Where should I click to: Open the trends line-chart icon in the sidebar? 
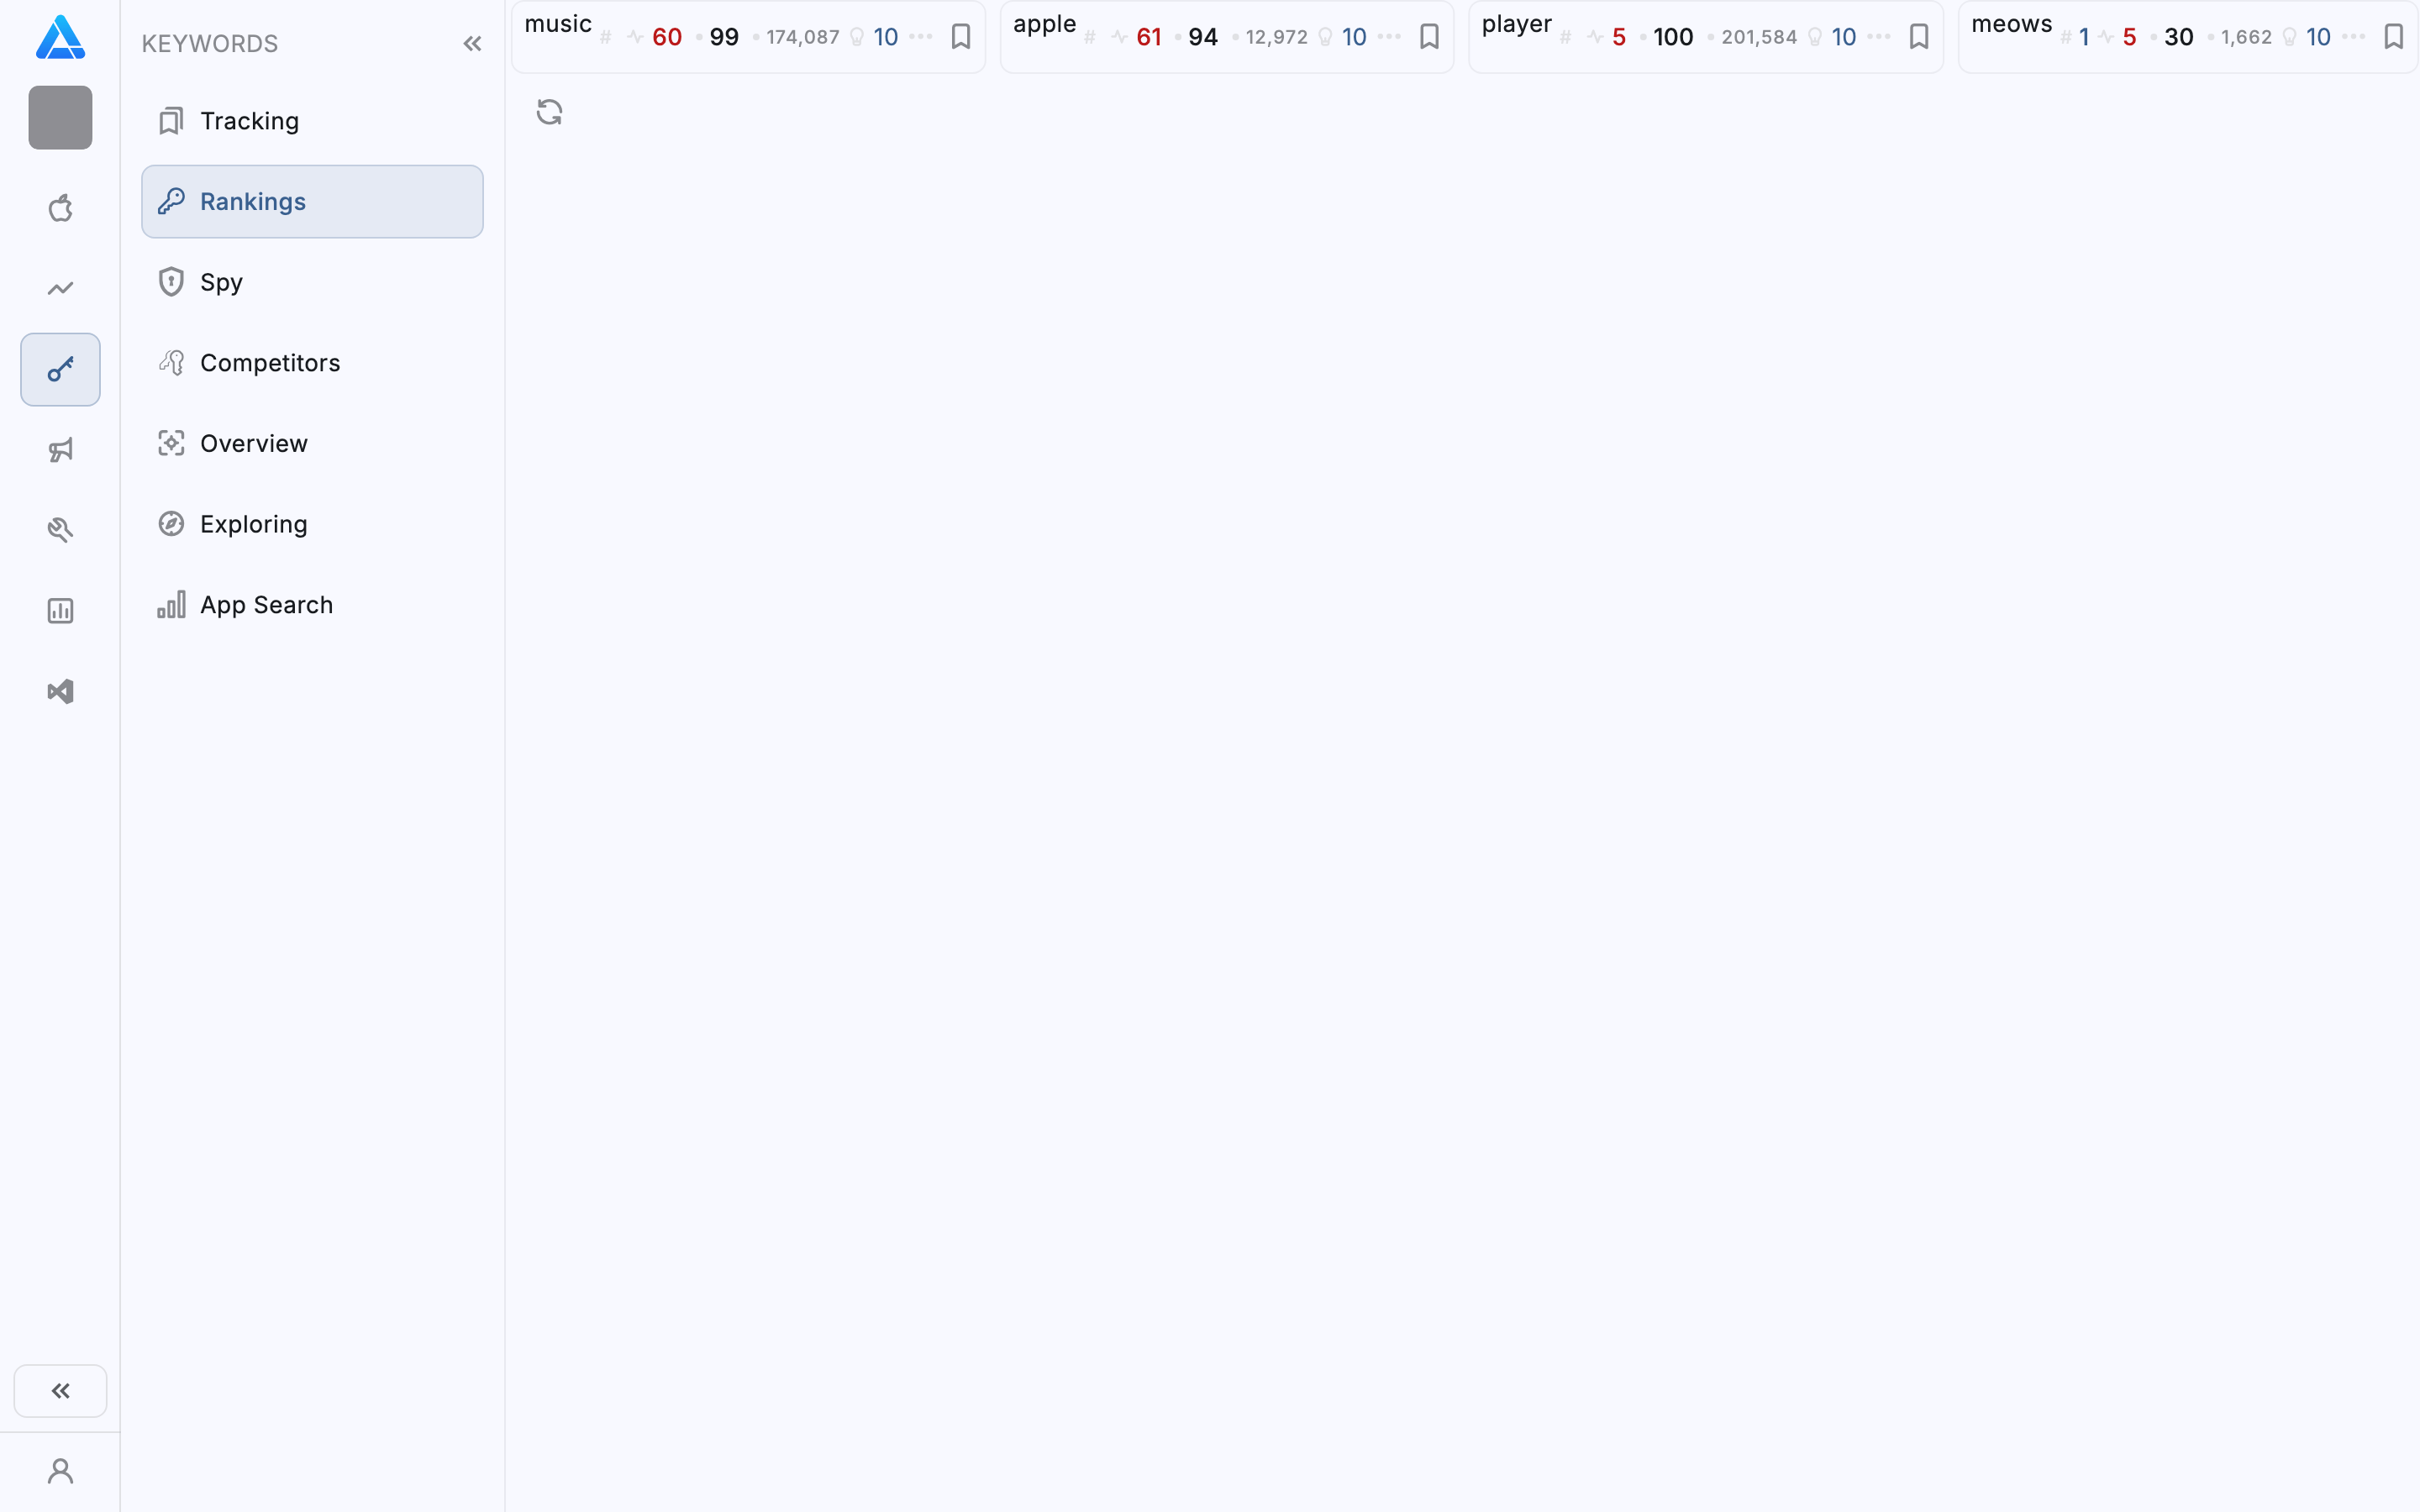[x=60, y=288]
